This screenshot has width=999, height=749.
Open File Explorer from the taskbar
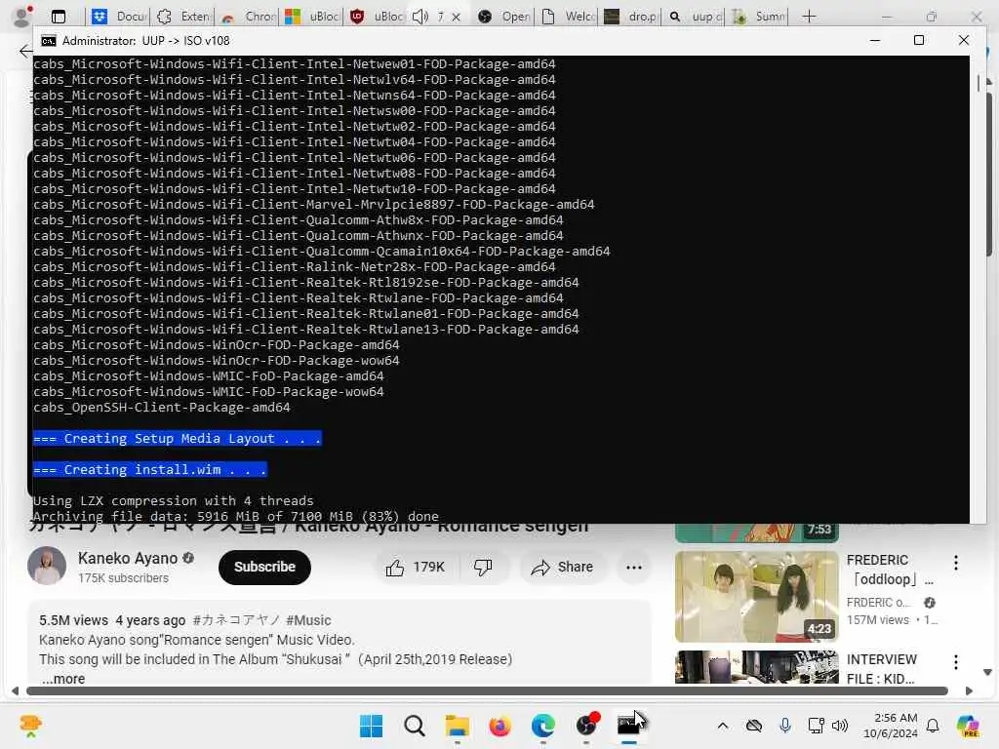(457, 726)
